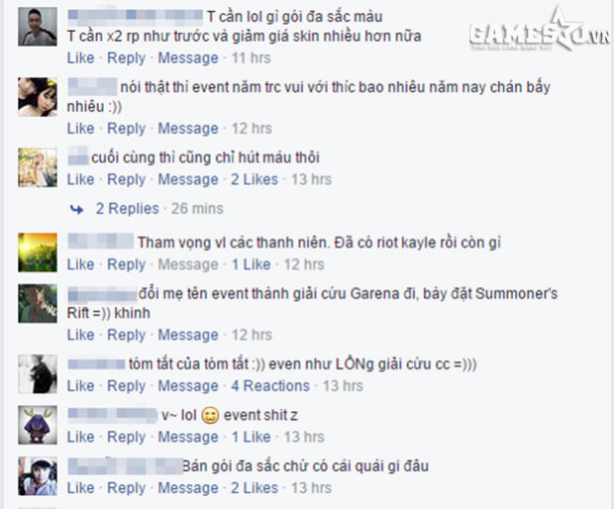Open avatar beside 'Bán gói đa sắc' comment
Image resolution: width=614 pixels, height=509 pixels.
coord(38,476)
